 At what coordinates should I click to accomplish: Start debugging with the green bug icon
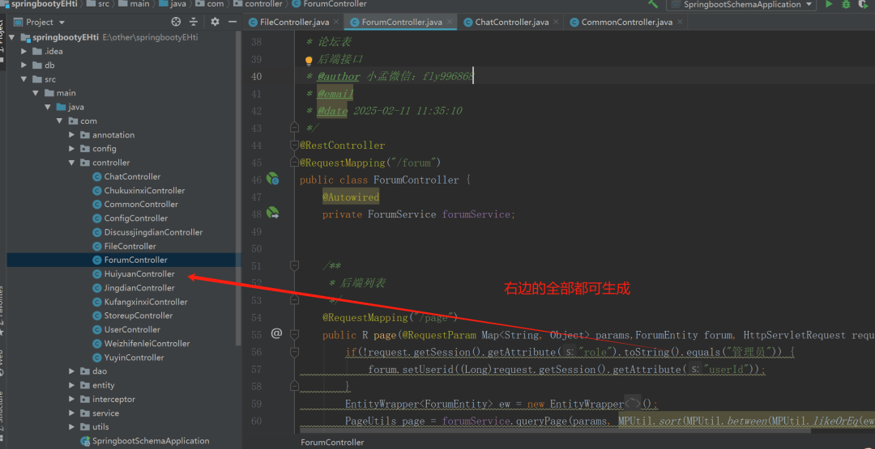(846, 5)
